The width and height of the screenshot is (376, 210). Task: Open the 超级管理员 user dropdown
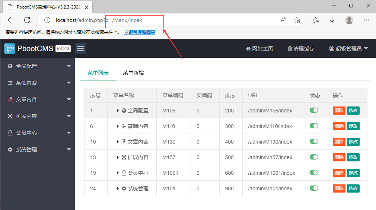tap(348, 49)
